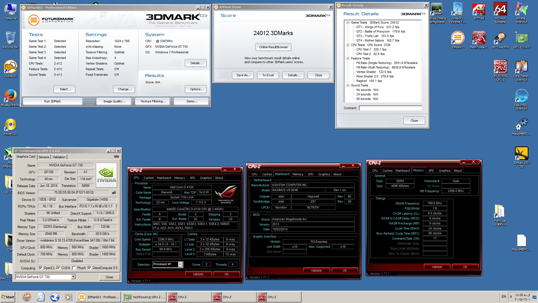
Task: Switch to Sensors tab in GPU-Z
Action: click(44, 157)
